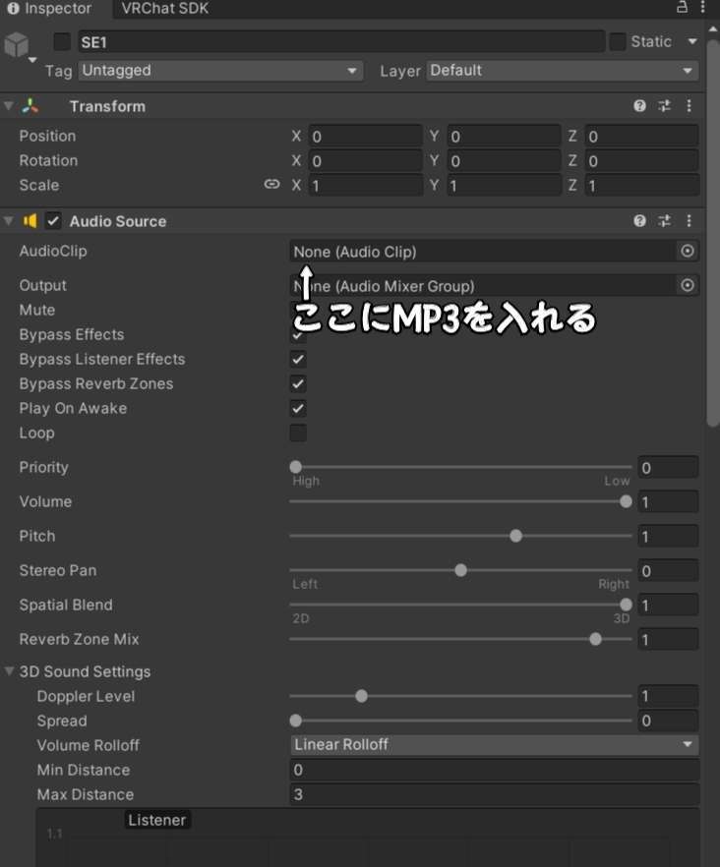Screen dimensions: 720x867
Task: Open the cube icon selector arrow
Action: pos(32,60)
